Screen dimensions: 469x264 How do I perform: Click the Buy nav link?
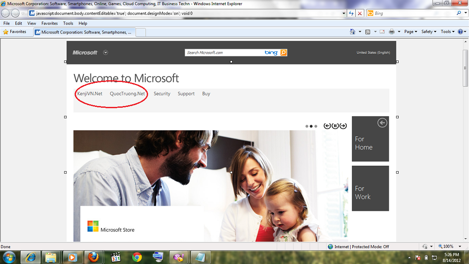(x=206, y=94)
